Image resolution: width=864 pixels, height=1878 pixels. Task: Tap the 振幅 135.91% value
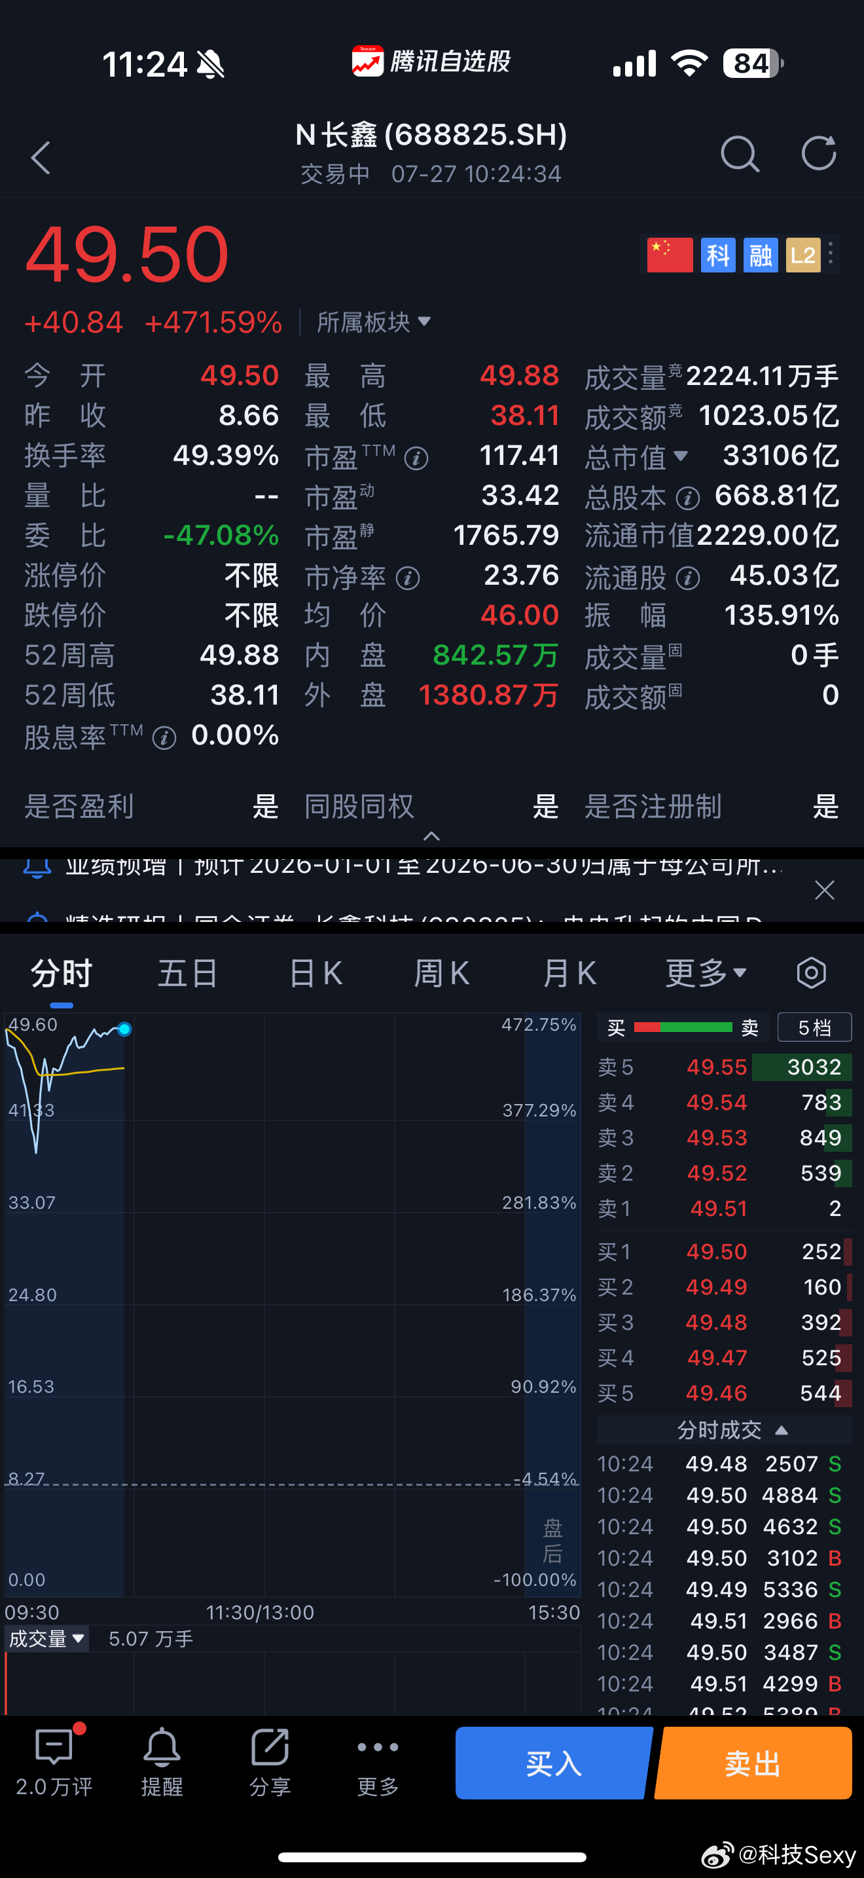[x=781, y=615]
